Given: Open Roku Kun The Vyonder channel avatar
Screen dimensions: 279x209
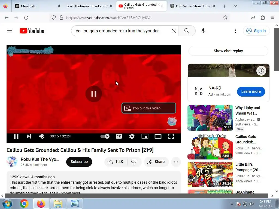Looking at the screenshot, I should click(x=12, y=162).
